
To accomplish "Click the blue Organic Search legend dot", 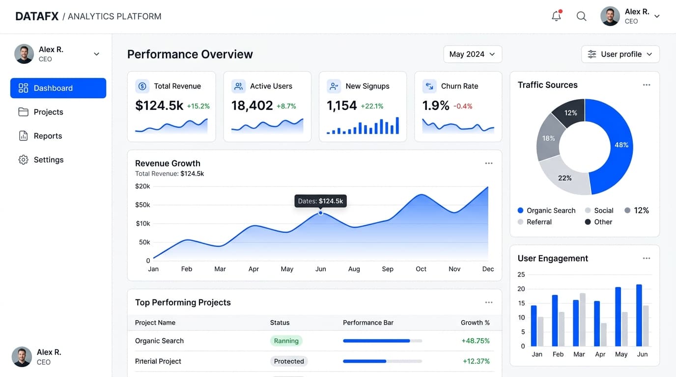I will (521, 211).
